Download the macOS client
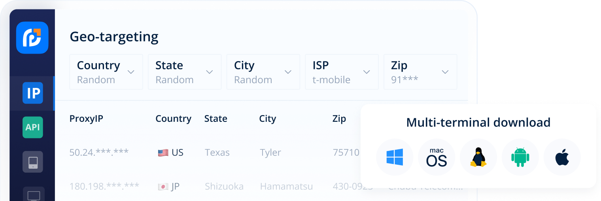 pyautogui.click(x=437, y=157)
